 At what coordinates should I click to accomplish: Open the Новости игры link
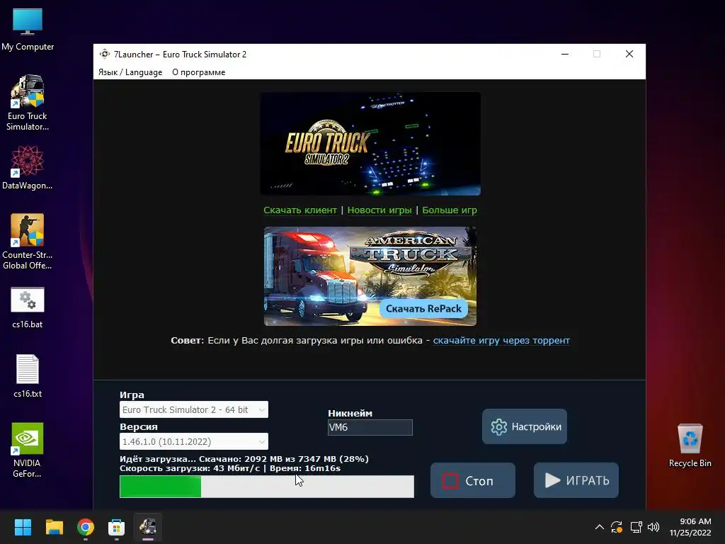coord(379,210)
